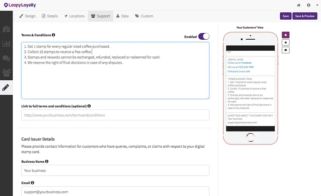Select the pencil edit sidebar icon

(x=6, y=88)
